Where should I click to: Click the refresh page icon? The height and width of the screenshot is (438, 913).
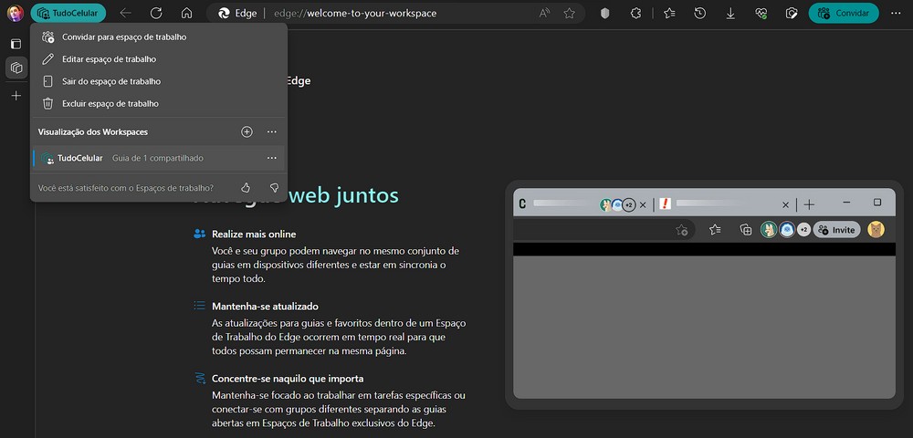click(156, 14)
